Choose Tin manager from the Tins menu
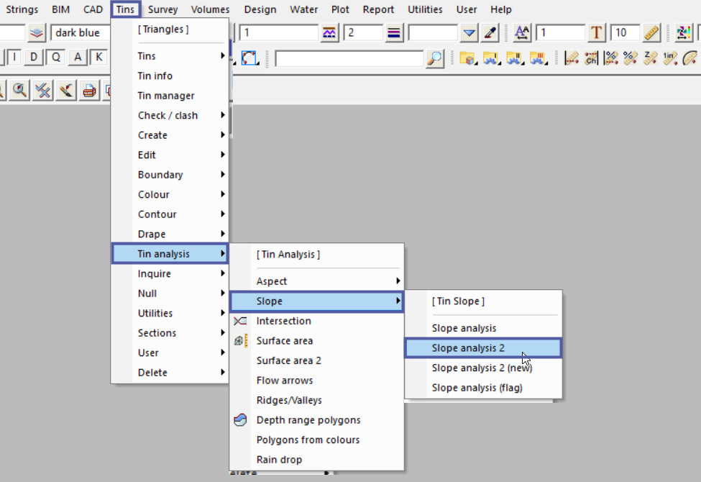 [x=166, y=96]
